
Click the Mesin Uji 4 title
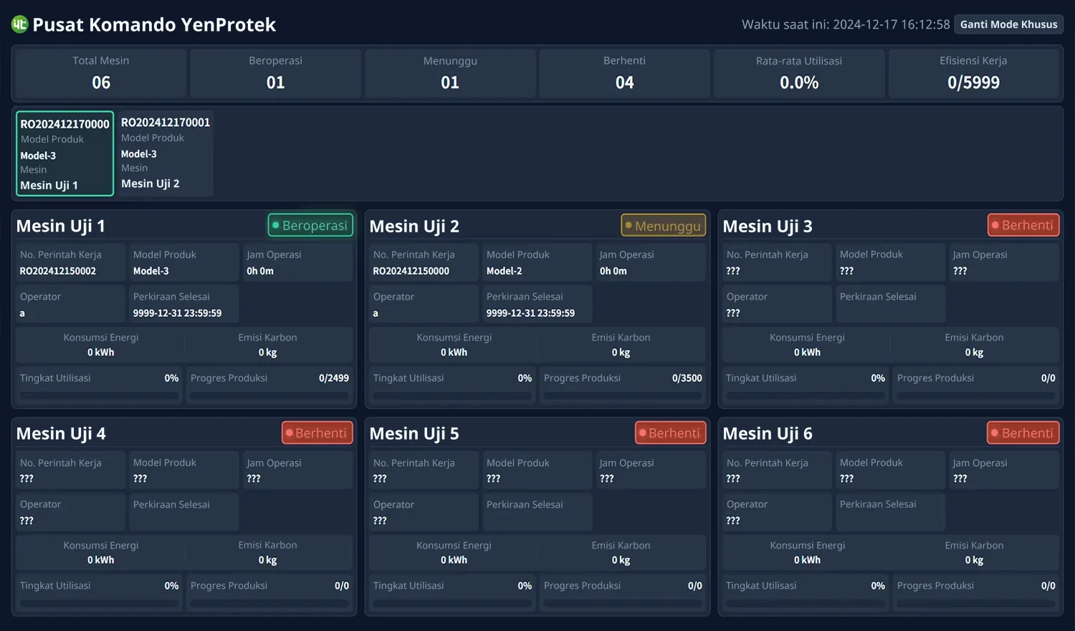[61, 434]
